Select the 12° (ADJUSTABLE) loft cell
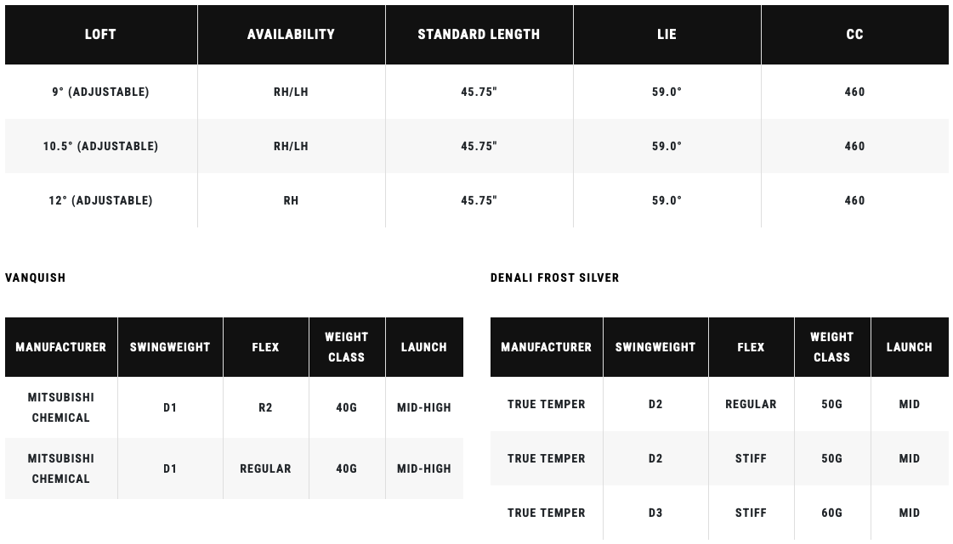953x544 pixels. (101, 200)
